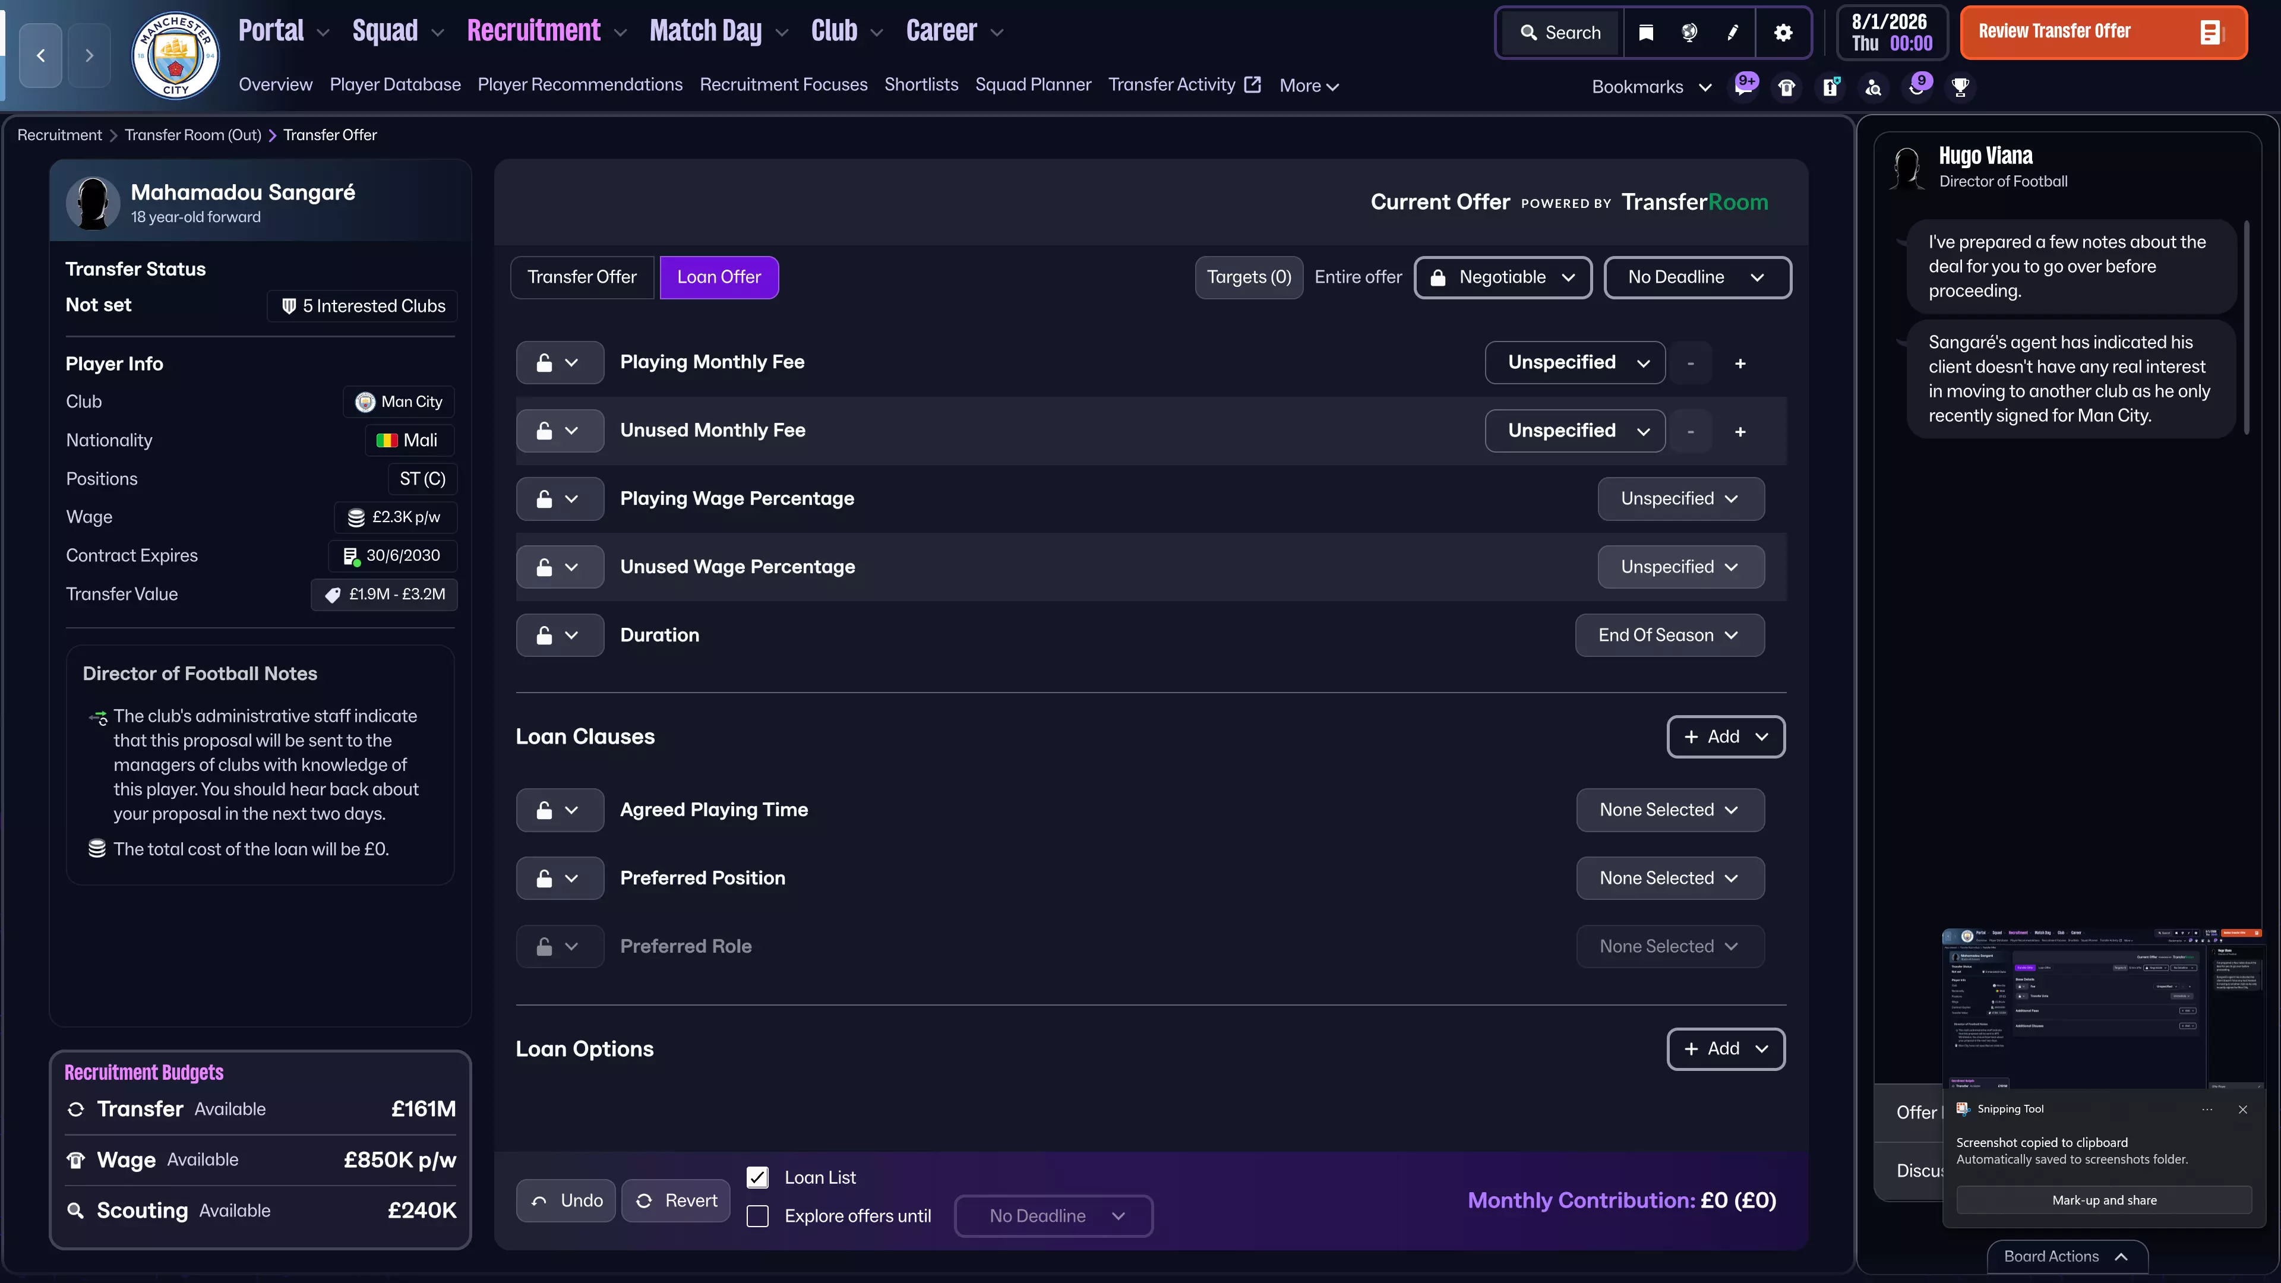Open Player Database sub-menu item

click(x=395, y=85)
